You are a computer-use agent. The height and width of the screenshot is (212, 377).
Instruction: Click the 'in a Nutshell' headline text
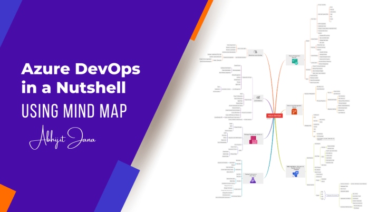74,87
